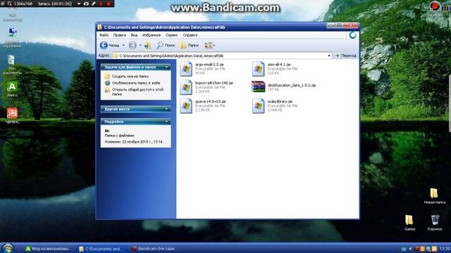
Task: Open the Новая папка desktop folder
Action: pyautogui.click(x=434, y=193)
